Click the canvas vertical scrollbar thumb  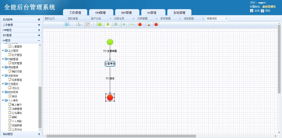click(279, 59)
